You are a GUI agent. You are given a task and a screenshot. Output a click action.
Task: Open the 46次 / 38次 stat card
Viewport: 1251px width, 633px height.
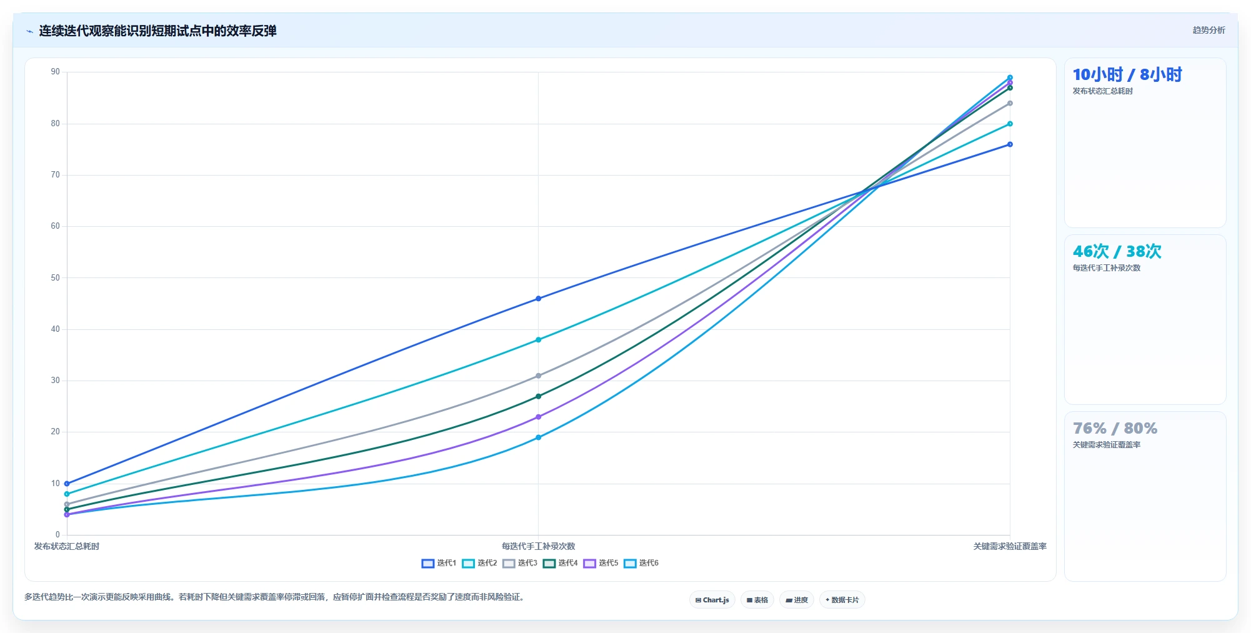pos(1145,320)
